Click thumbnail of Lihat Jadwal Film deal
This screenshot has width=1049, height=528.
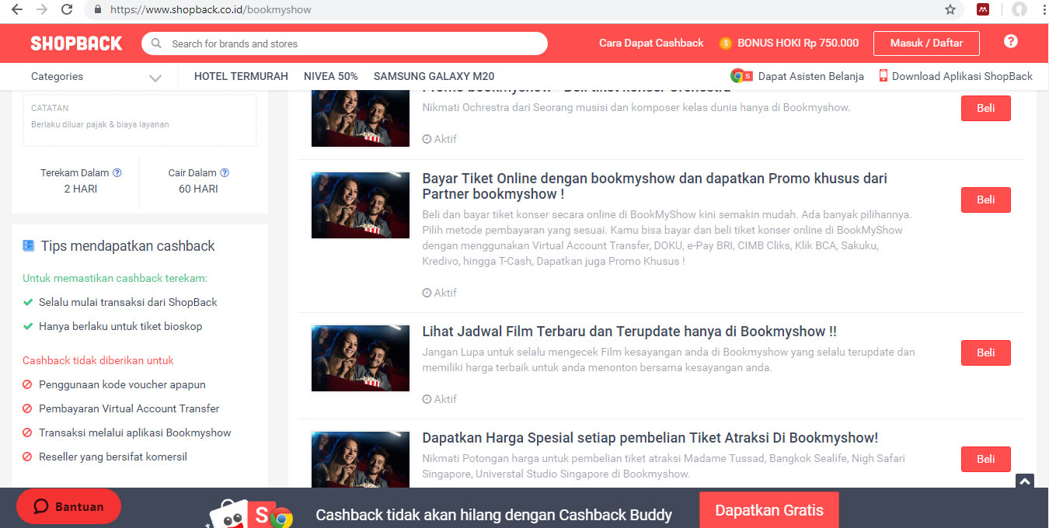click(x=361, y=358)
